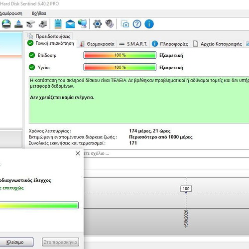Open the S.M.A.R.T. tab
The width and height of the screenshot is (249, 249).
133,44
